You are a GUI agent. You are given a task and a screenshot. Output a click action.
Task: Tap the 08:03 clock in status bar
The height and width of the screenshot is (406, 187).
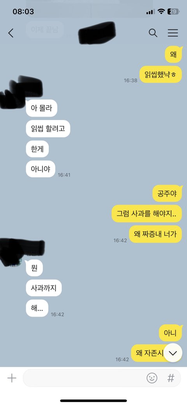tap(23, 11)
